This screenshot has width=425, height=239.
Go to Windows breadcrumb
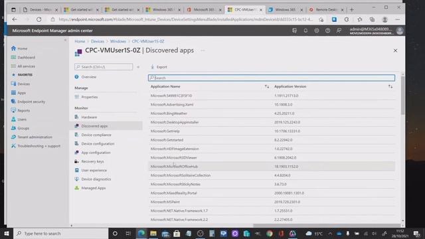pyautogui.click(x=118, y=41)
